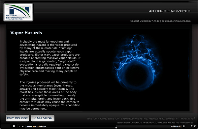The width and height of the screenshot is (198, 129).
Task: Open the attachments paperclip icon
Action: pyautogui.click(x=191, y=126)
